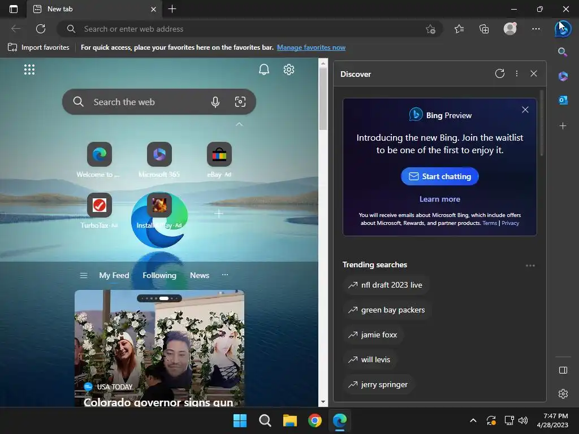Open the Welcome to Edge quick link
Image resolution: width=579 pixels, height=434 pixels.
[99, 160]
